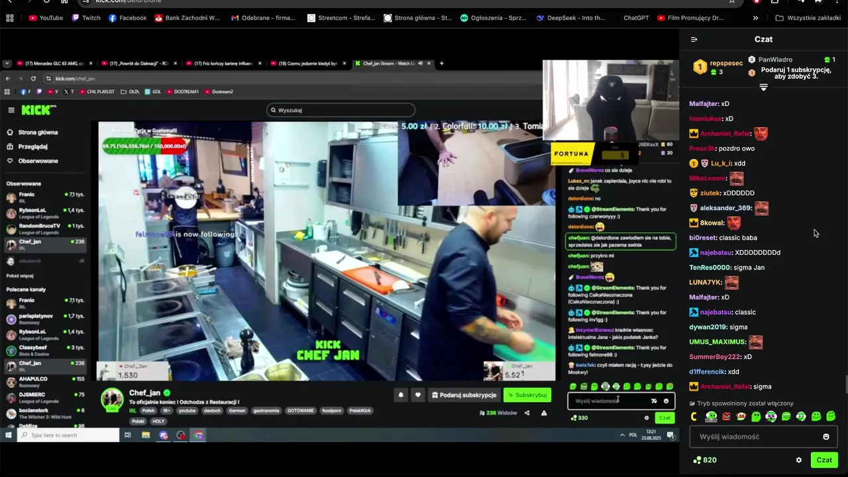Insert the last green emote in quick row

(x=831, y=417)
